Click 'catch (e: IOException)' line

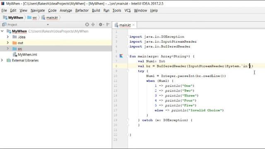165,120
